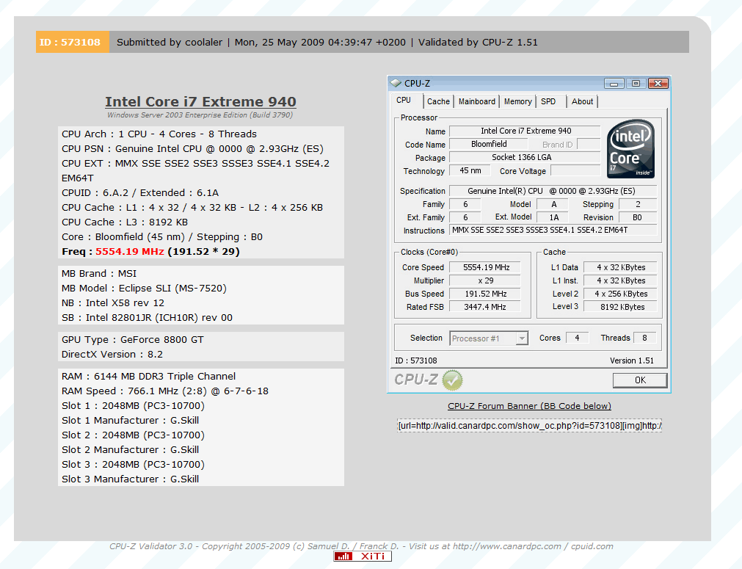The height and width of the screenshot is (569, 742).
Task: Click the BB code URL text field
Action: pos(529,426)
